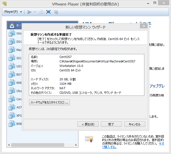Click the library scroll right arrow
The width and height of the screenshot is (171, 154).
76,145
